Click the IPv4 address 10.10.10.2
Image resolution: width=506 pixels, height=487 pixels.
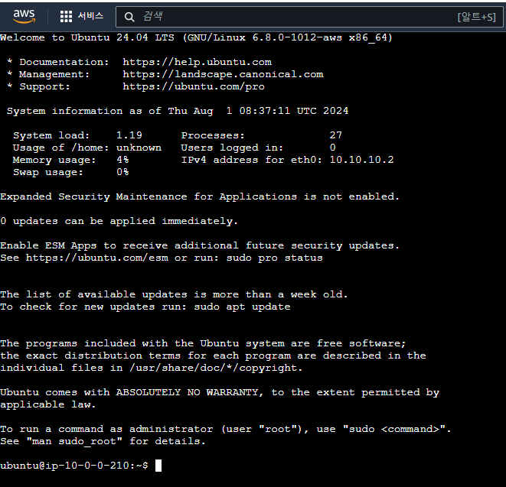click(x=362, y=160)
